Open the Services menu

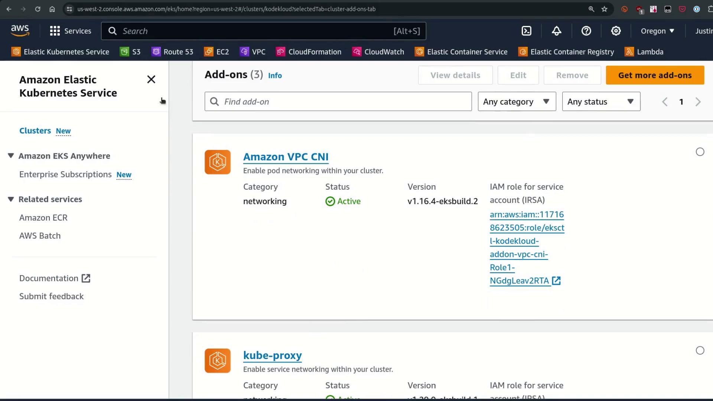point(71,31)
